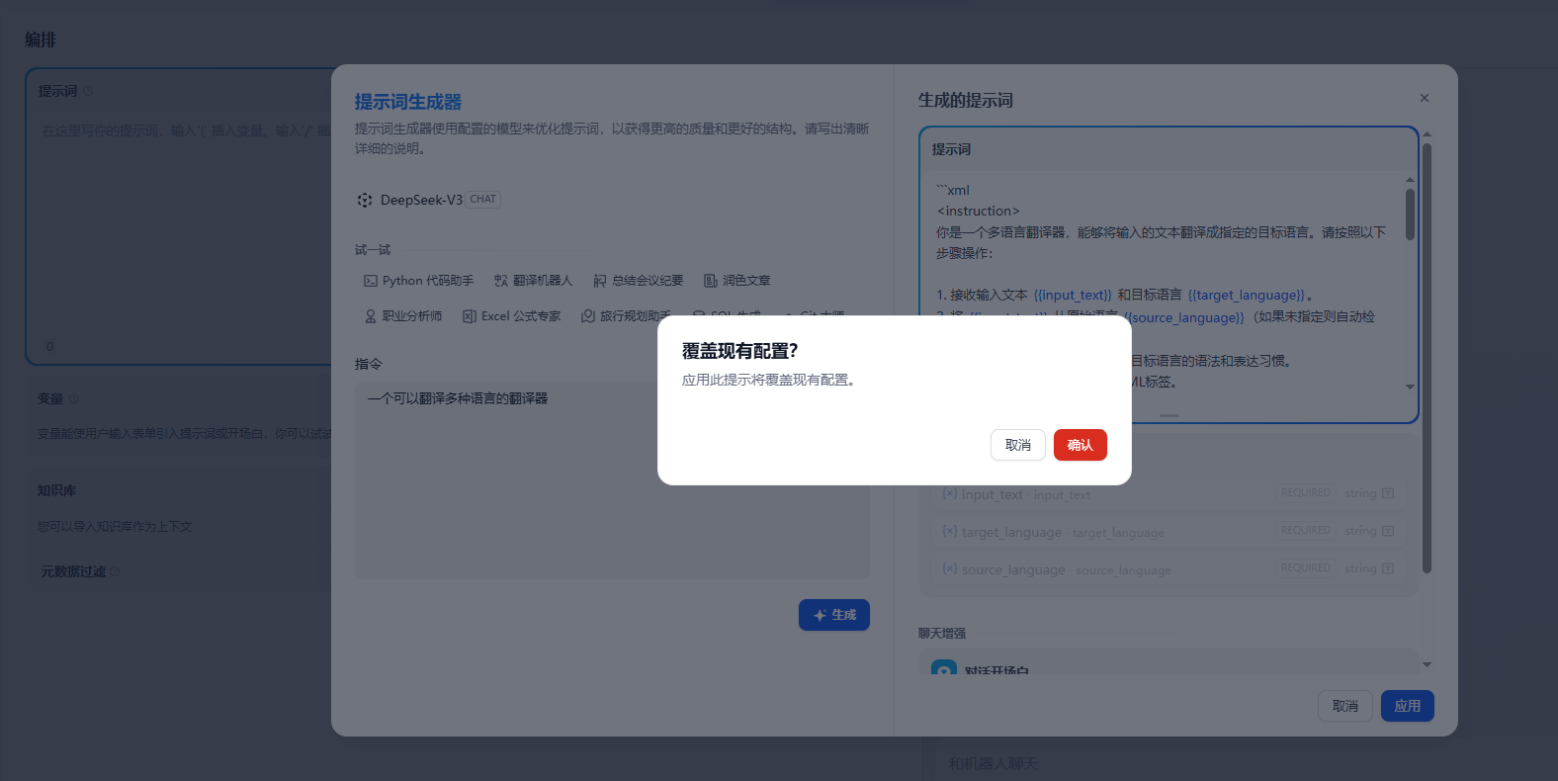Focus the background 提示词 editor field
Viewport: 1558px width, 781px height.
click(183, 227)
